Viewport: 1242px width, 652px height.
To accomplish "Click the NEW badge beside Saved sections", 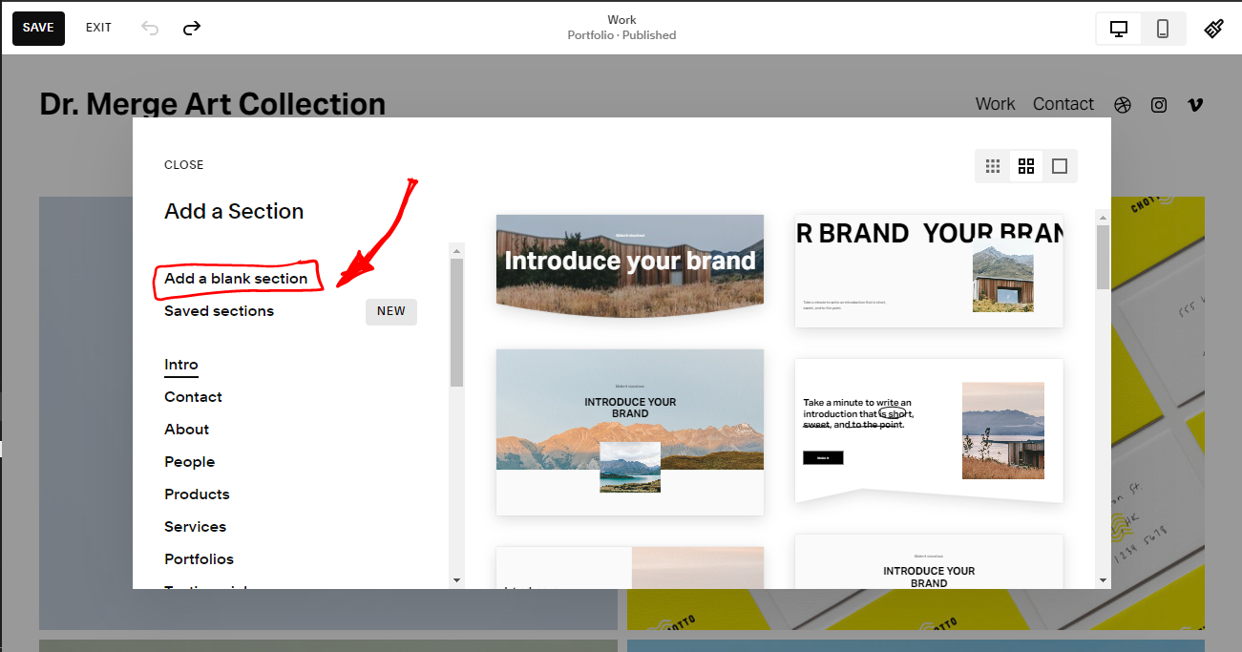I will (x=391, y=311).
